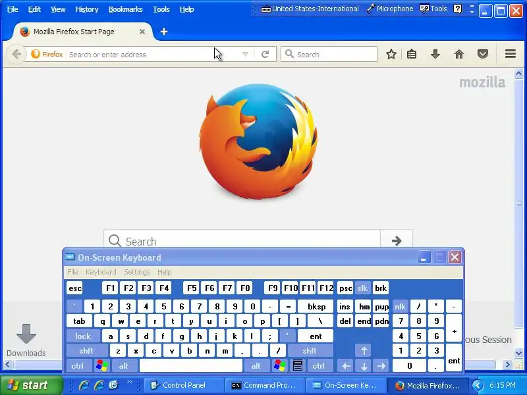Toggle the left ctrl key on keyboard

click(78, 366)
